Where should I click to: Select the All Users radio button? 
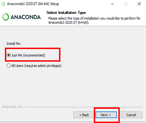9,65
